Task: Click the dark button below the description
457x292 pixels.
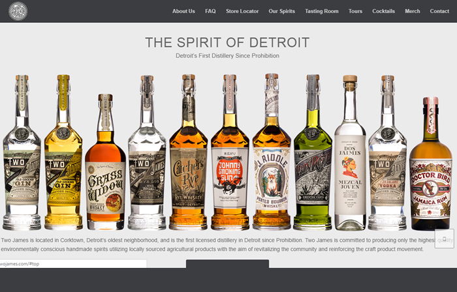Action: point(227,264)
